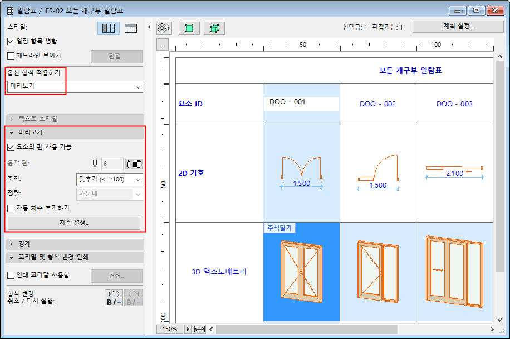The width and height of the screenshot is (510, 339).
Task: Click the scroll left arrow
Action: (211, 329)
